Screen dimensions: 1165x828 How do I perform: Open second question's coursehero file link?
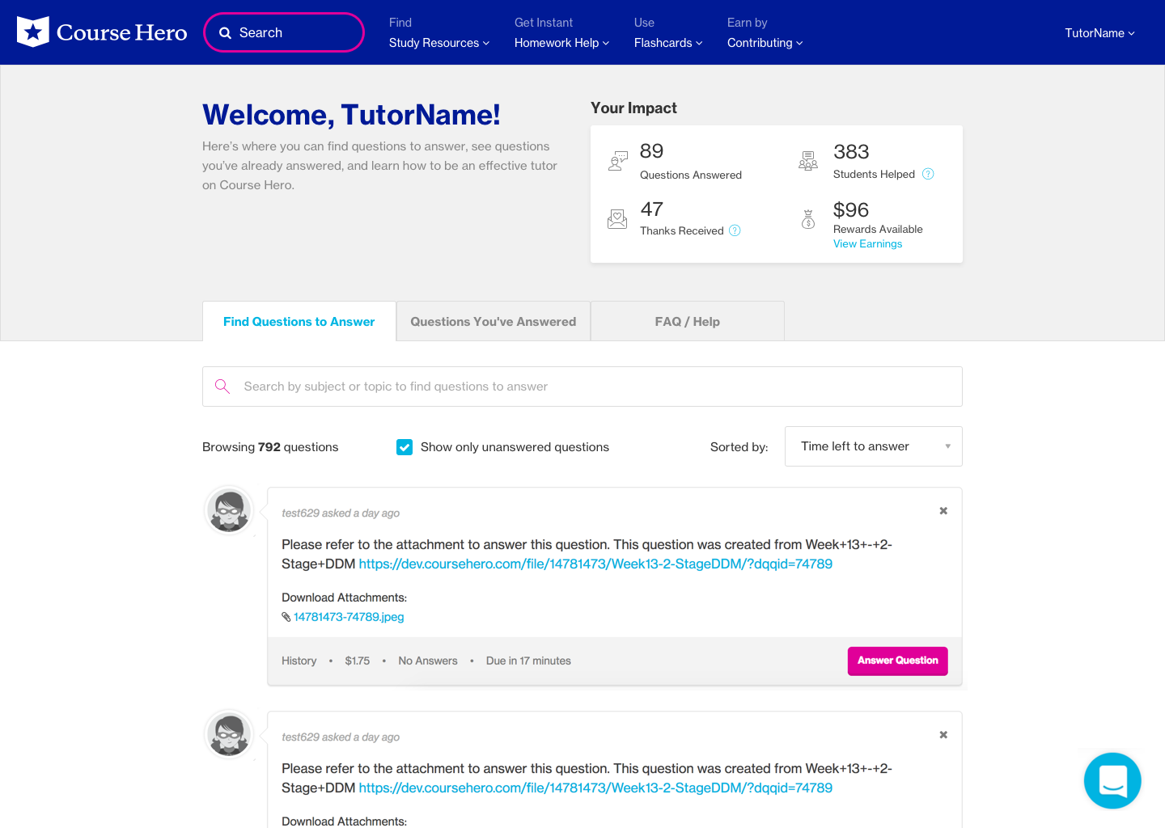[x=595, y=788]
